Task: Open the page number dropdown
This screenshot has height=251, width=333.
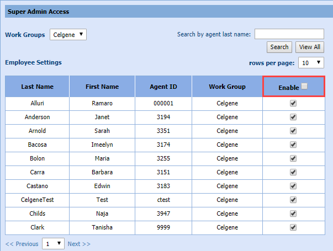Action: coord(53,244)
